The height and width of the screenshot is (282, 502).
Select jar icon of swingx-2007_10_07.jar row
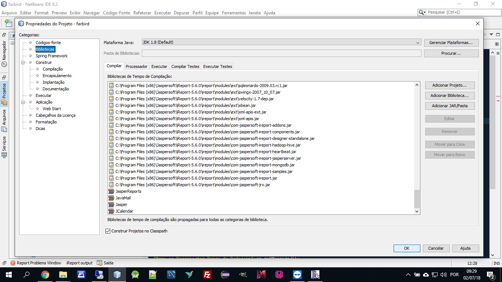[x=111, y=92]
